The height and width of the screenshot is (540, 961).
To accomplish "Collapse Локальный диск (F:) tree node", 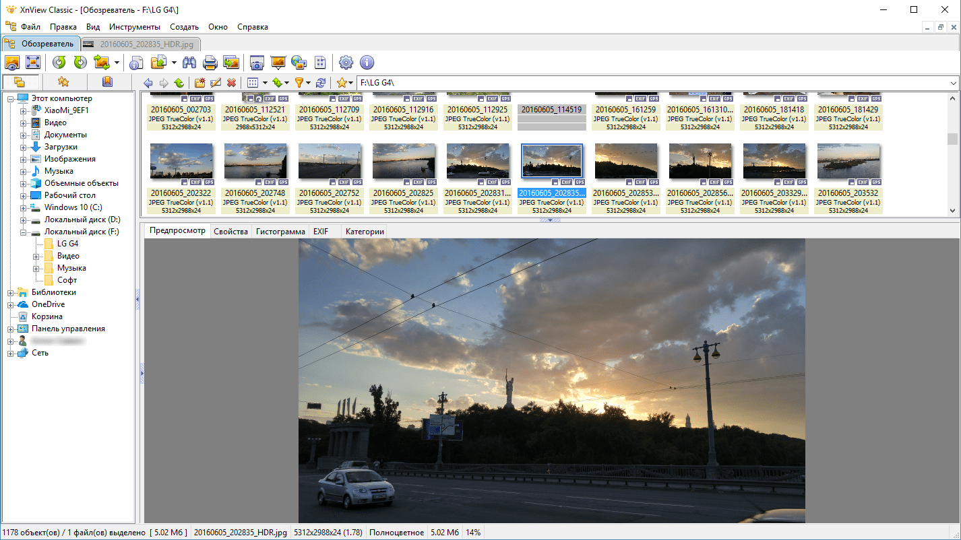I will pyautogui.click(x=24, y=232).
